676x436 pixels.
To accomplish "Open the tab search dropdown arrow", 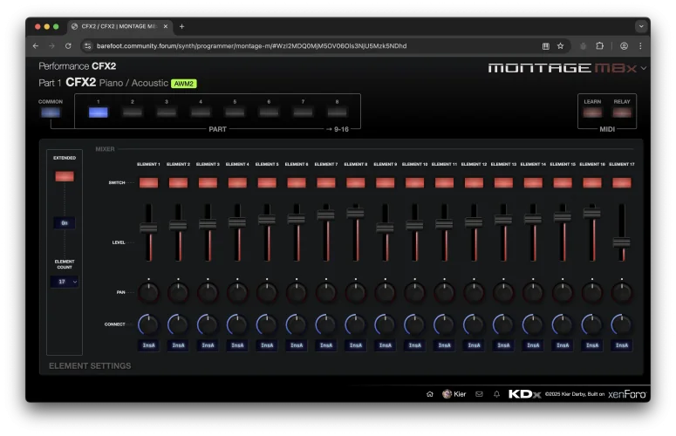I will pos(641,26).
